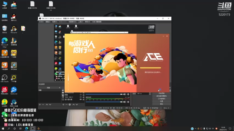
Task: Launch the League of Legends (英雄联盟) shortcut
Action: click(x=14, y=42)
